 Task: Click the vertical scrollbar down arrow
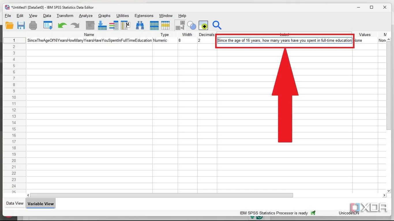tap(389, 191)
